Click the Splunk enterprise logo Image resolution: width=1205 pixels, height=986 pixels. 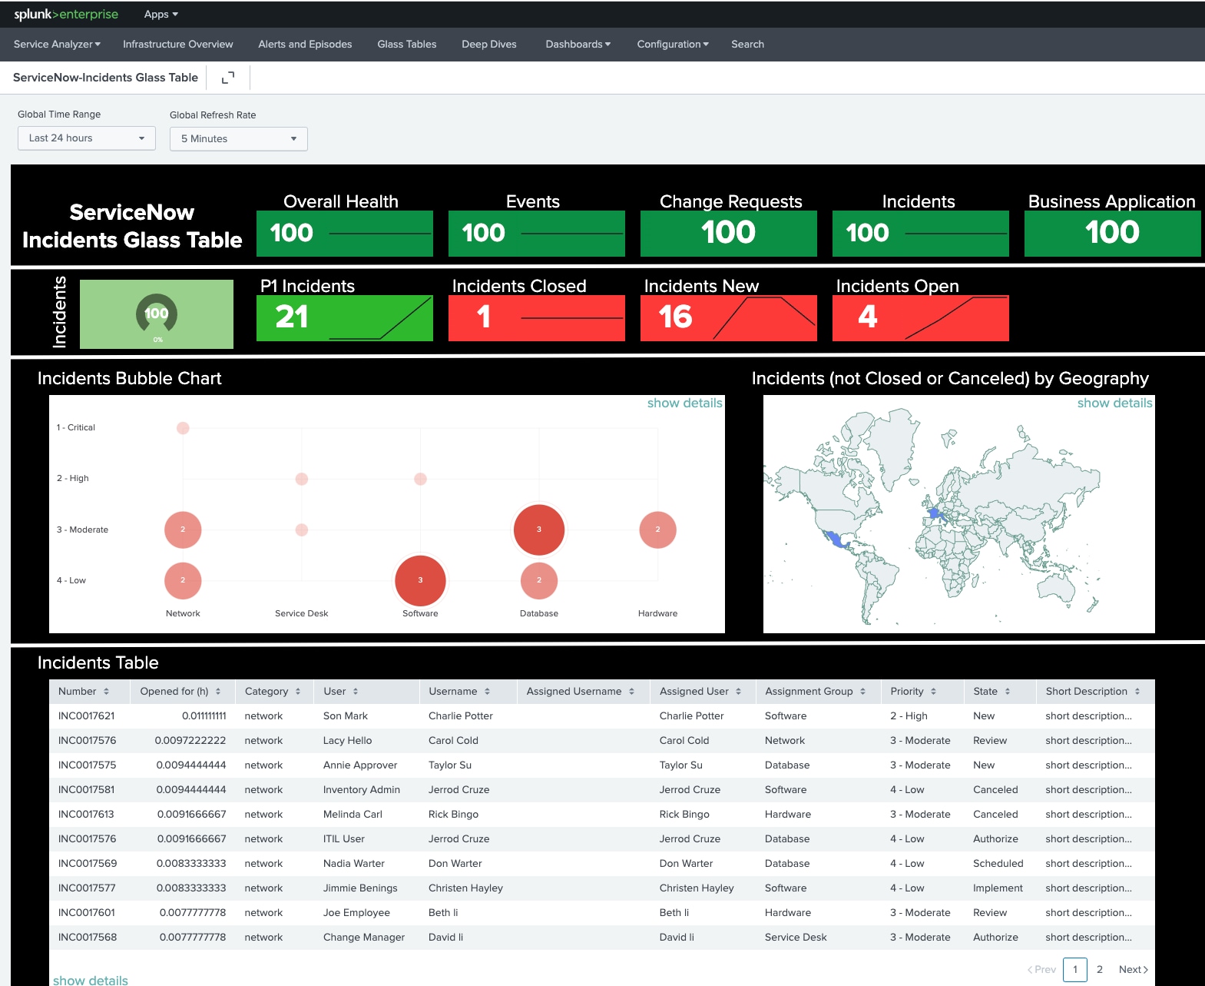(x=66, y=14)
